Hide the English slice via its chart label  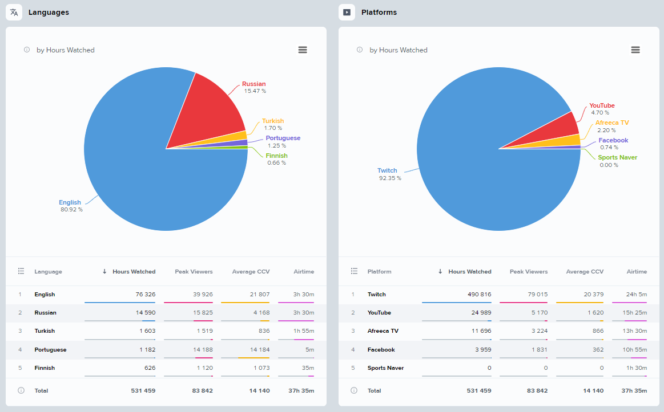click(x=70, y=202)
